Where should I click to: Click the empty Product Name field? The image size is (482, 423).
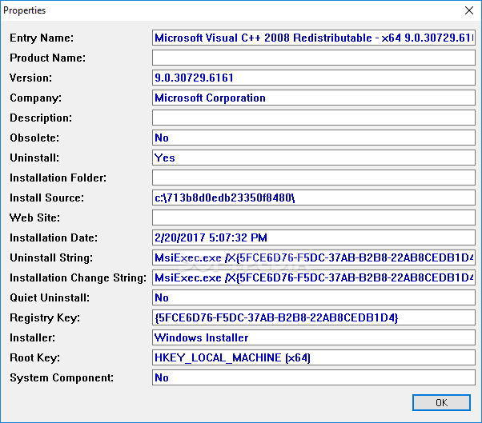tap(314, 58)
